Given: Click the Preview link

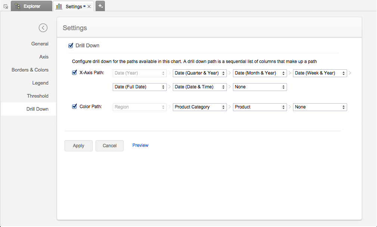Looking at the screenshot, I should coord(140,145).
